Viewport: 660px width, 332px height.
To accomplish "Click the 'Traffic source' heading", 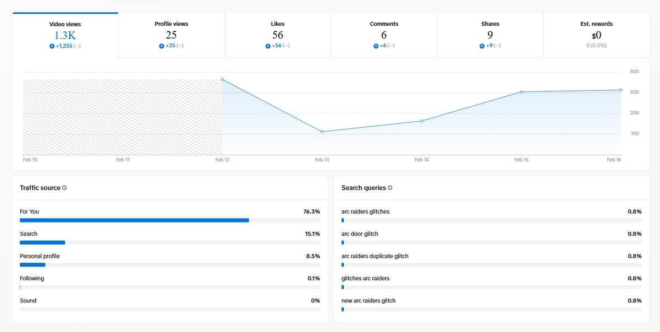I will [40, 188].
